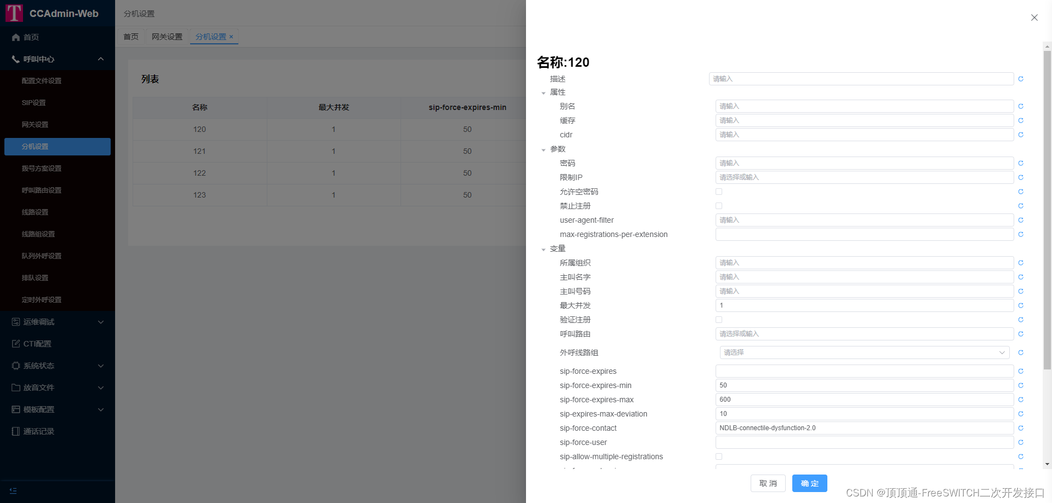Focus the 描述 input field
The height and width of the screenshot is (503, 1052).
click(861, 79)
